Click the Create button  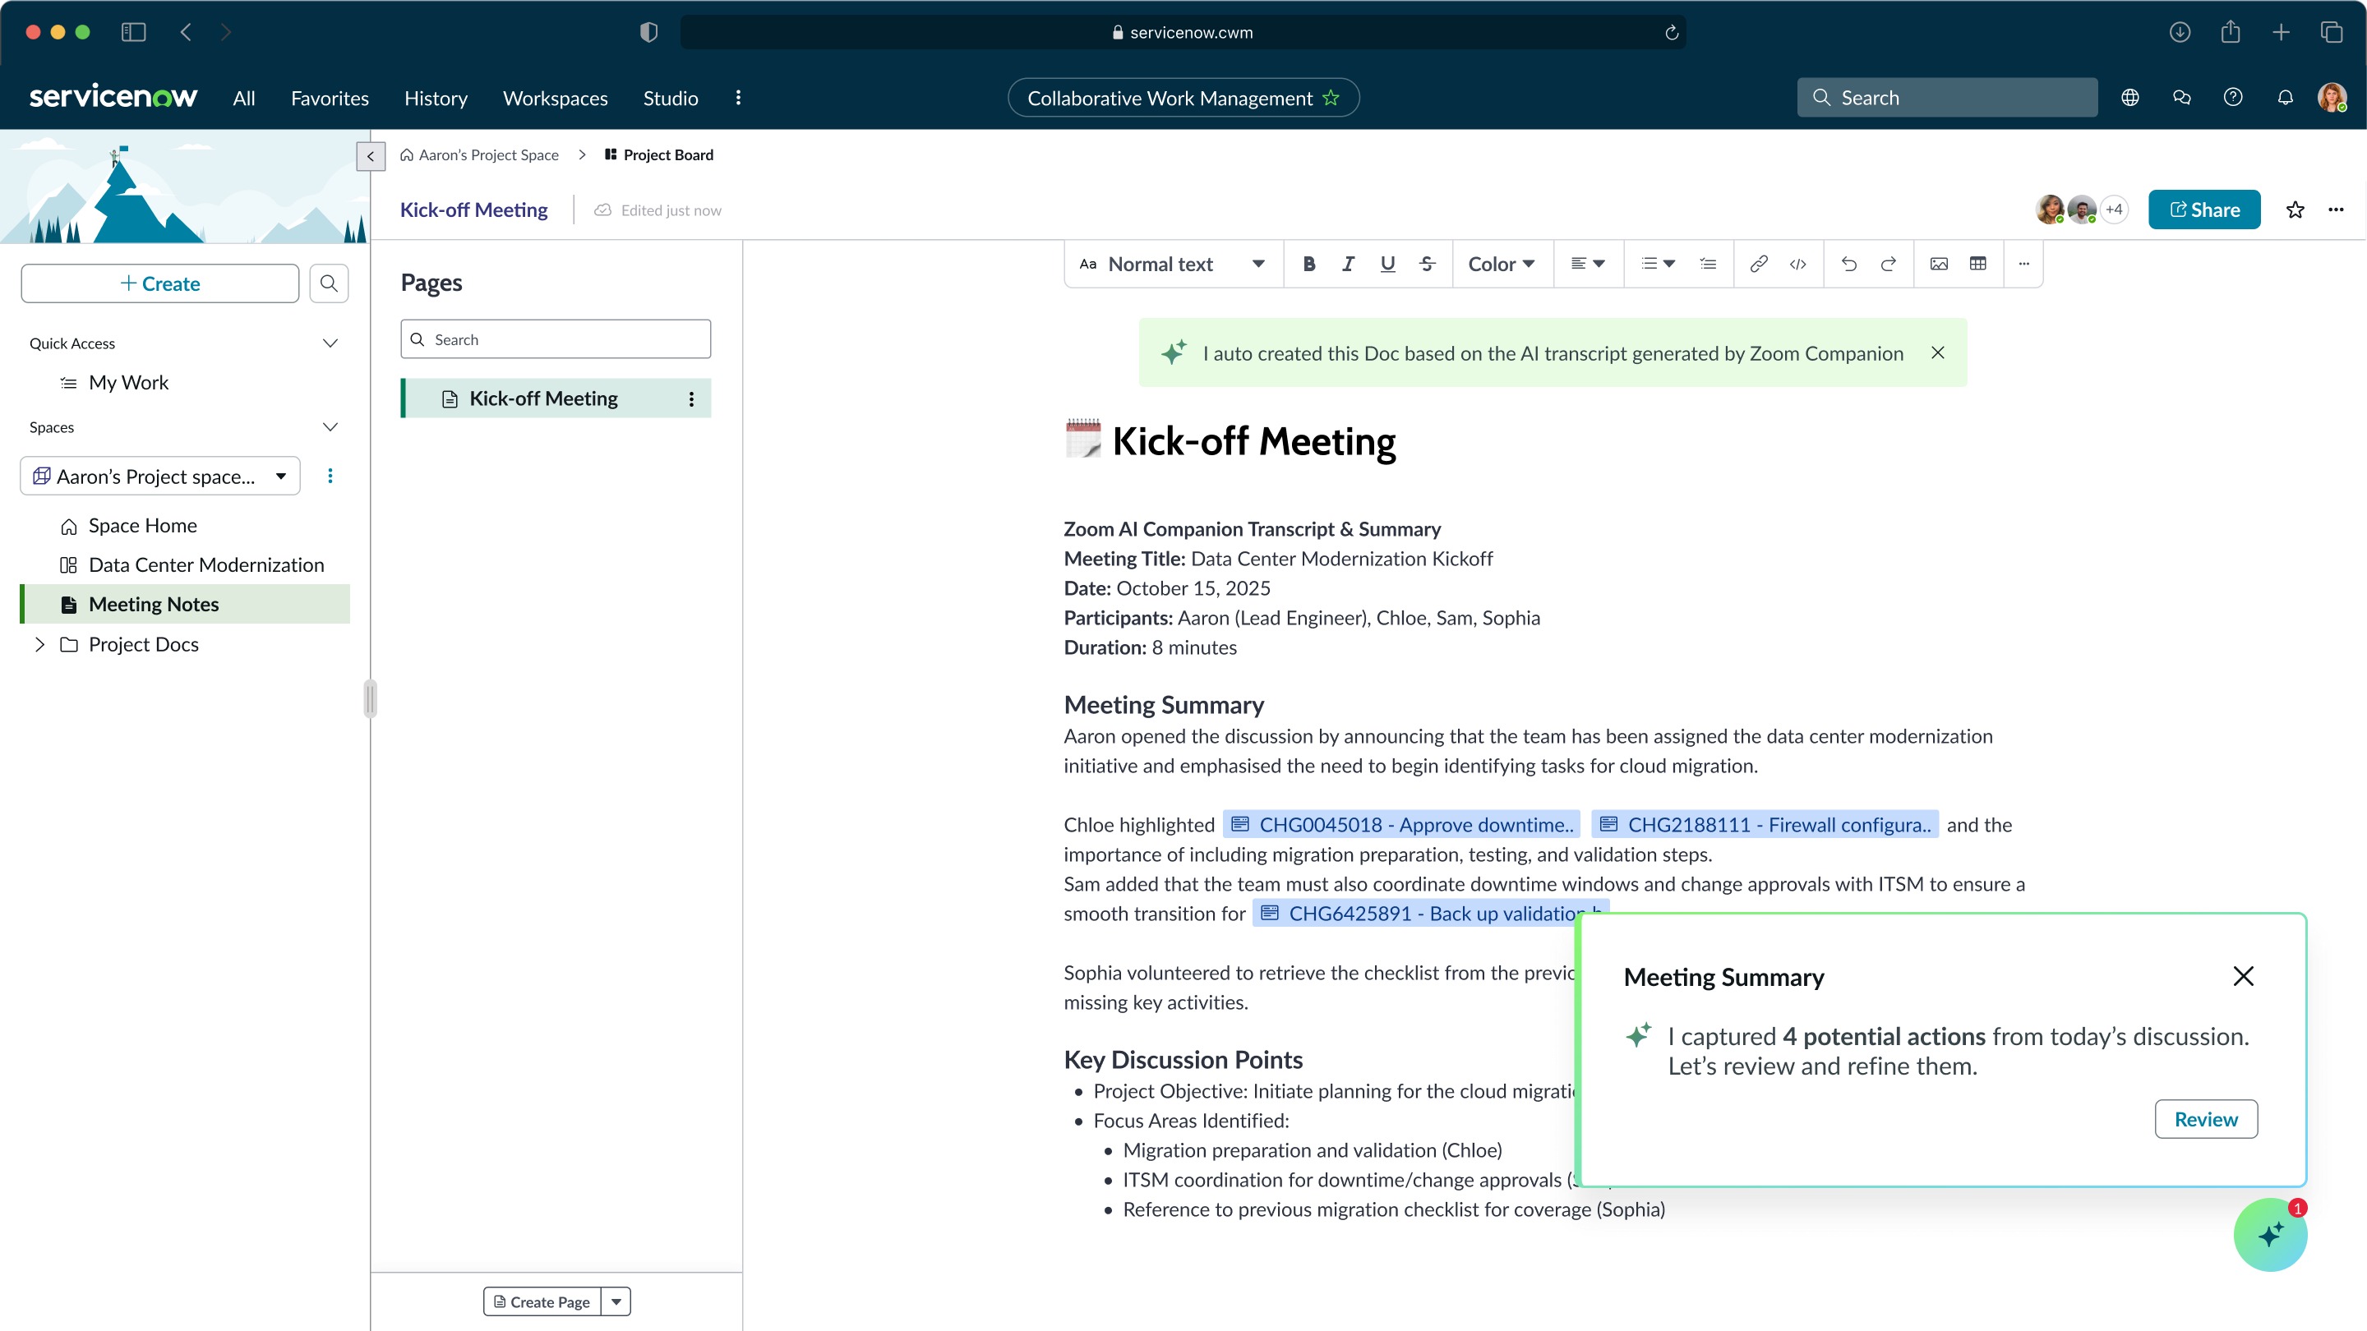point(160,283)
